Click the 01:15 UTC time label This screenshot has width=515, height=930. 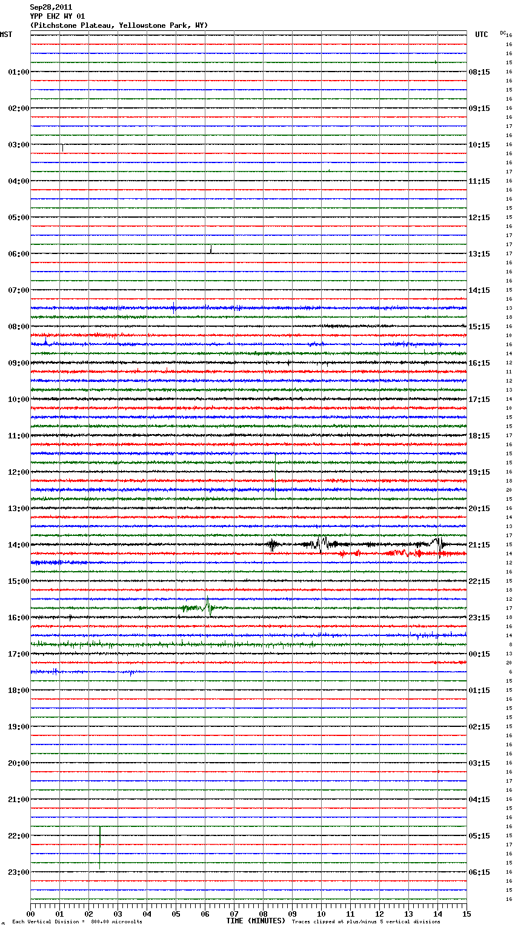tap(479, 691)
